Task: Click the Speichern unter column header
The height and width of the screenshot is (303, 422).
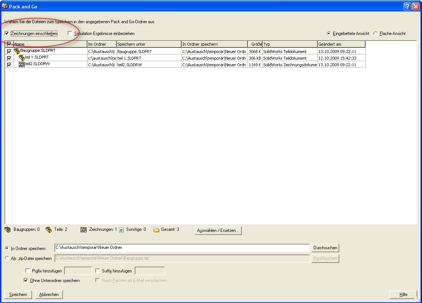Action: click(149, 44)
